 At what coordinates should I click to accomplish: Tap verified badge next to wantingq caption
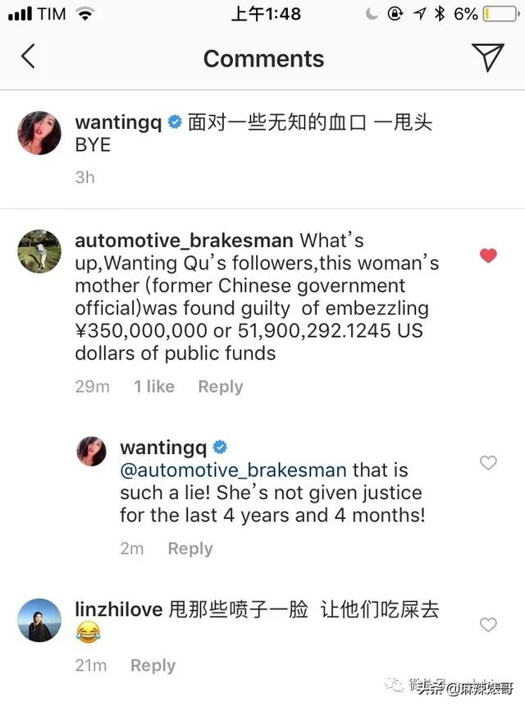point(175,122)
